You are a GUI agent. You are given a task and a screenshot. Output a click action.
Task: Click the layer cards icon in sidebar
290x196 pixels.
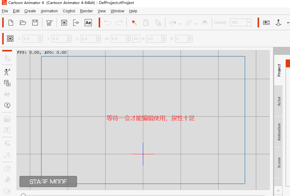[x=7, y=169]
